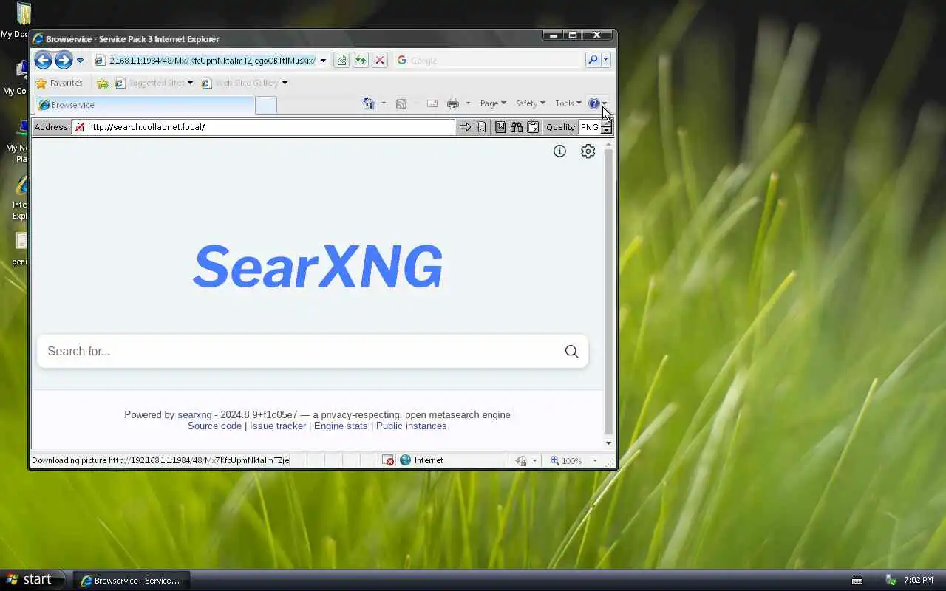Open the Tools menu

coord(568,103)
